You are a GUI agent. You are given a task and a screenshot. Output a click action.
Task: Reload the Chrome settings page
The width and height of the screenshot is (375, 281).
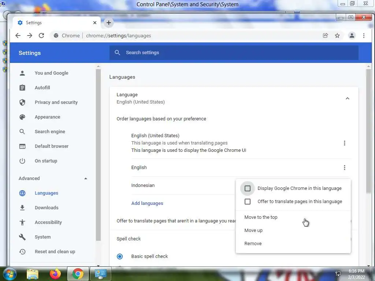41,35
